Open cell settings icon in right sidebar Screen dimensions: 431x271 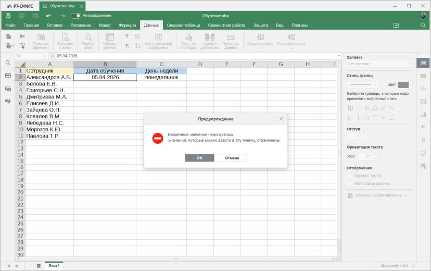423,63
